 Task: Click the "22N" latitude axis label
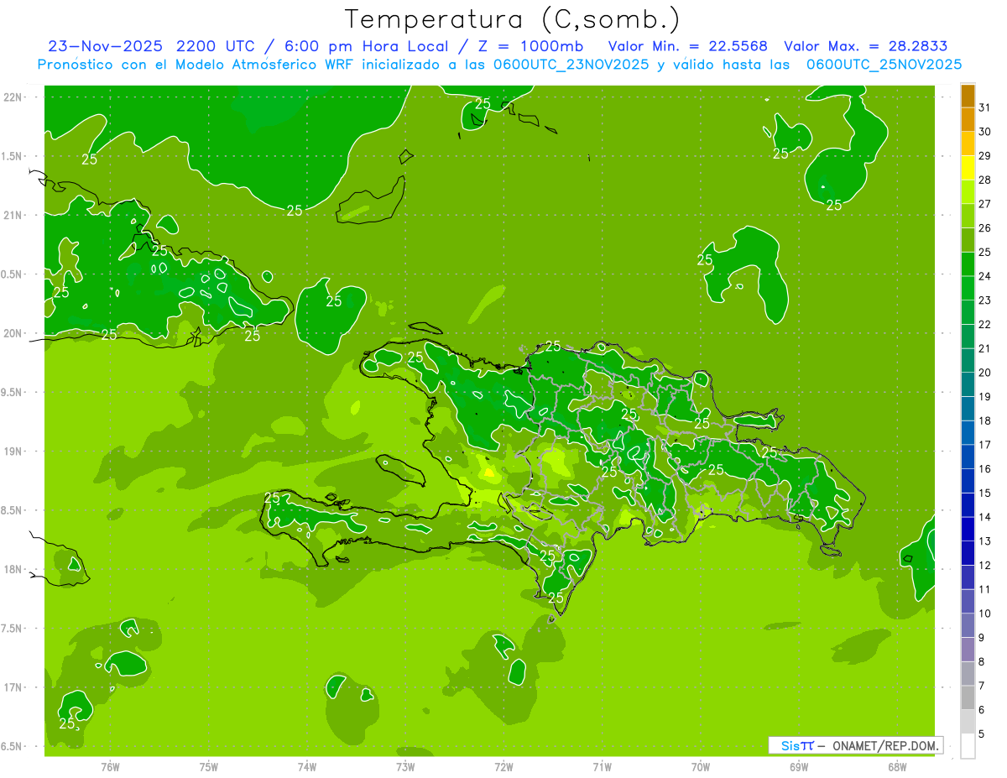tap(13, 97)
